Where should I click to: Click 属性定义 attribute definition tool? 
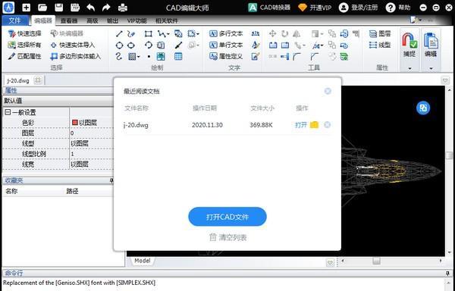point(226,56)
